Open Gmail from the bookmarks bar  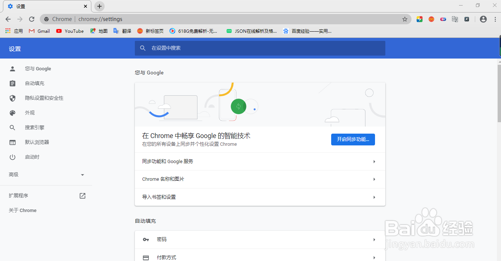click(39, 31)
